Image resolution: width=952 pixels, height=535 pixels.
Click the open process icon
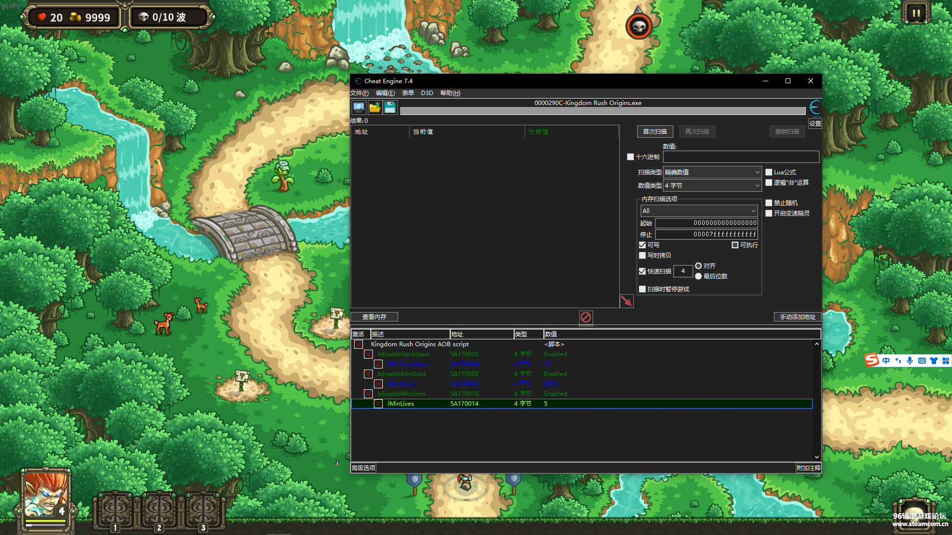click(x=358, y=107)
